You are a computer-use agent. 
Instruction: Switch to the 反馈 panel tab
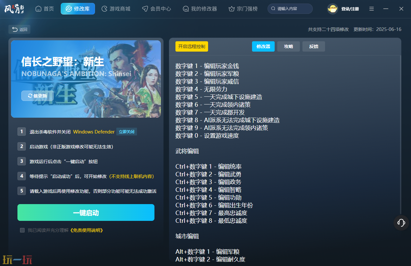click(314, 46)
